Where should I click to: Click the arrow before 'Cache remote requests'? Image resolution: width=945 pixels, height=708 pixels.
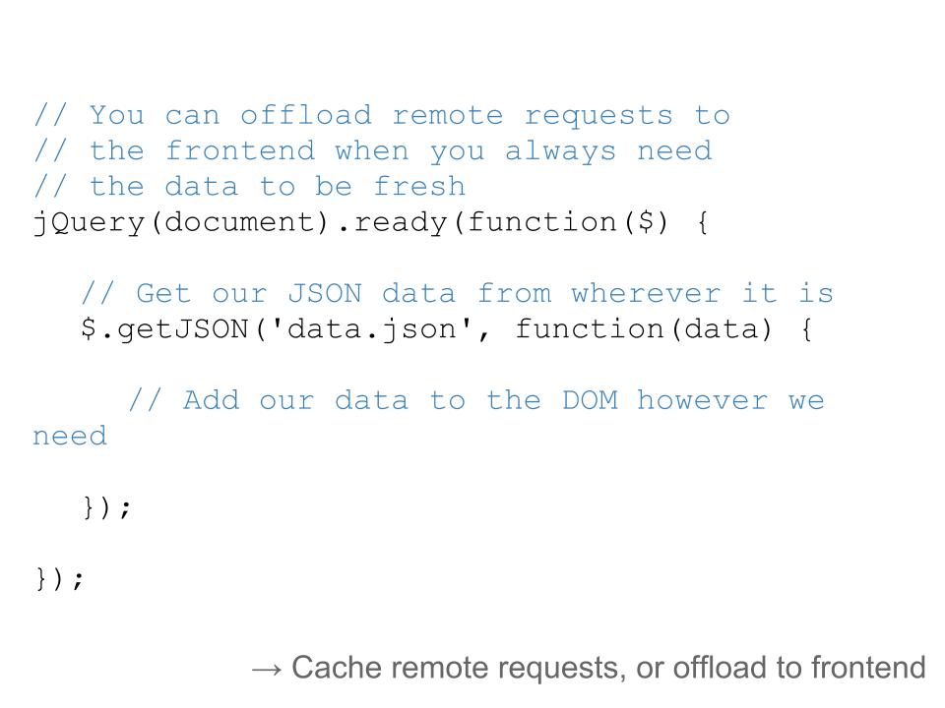267,670
